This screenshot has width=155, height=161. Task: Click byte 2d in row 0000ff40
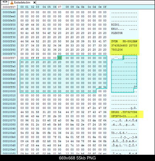[72, 41]
